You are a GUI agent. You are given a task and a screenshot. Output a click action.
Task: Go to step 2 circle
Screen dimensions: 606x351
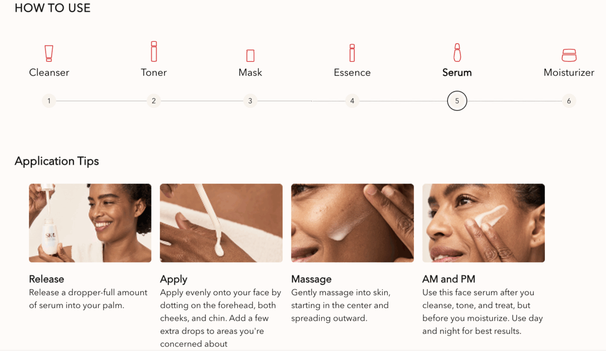click(154, 101)
